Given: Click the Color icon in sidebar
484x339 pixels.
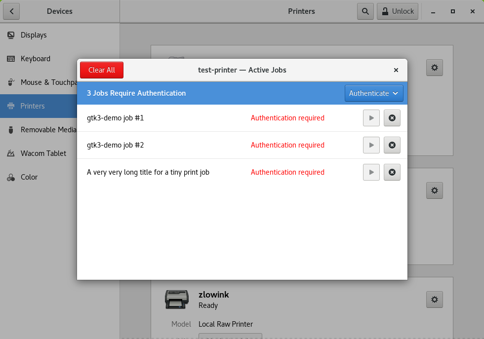Looking at the screenshot, I should point(11,177).
